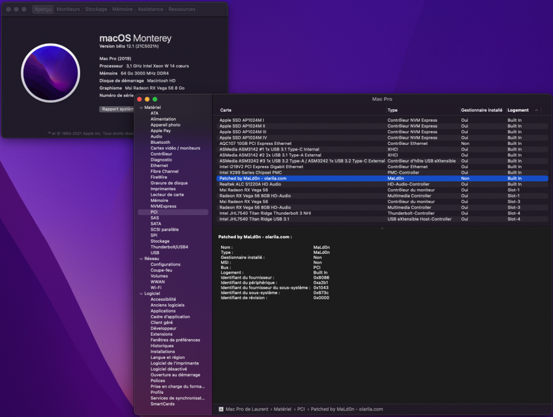Screen dimensions: 553x417
Task: Click the Type column header
Action: (x=392, y=110)
